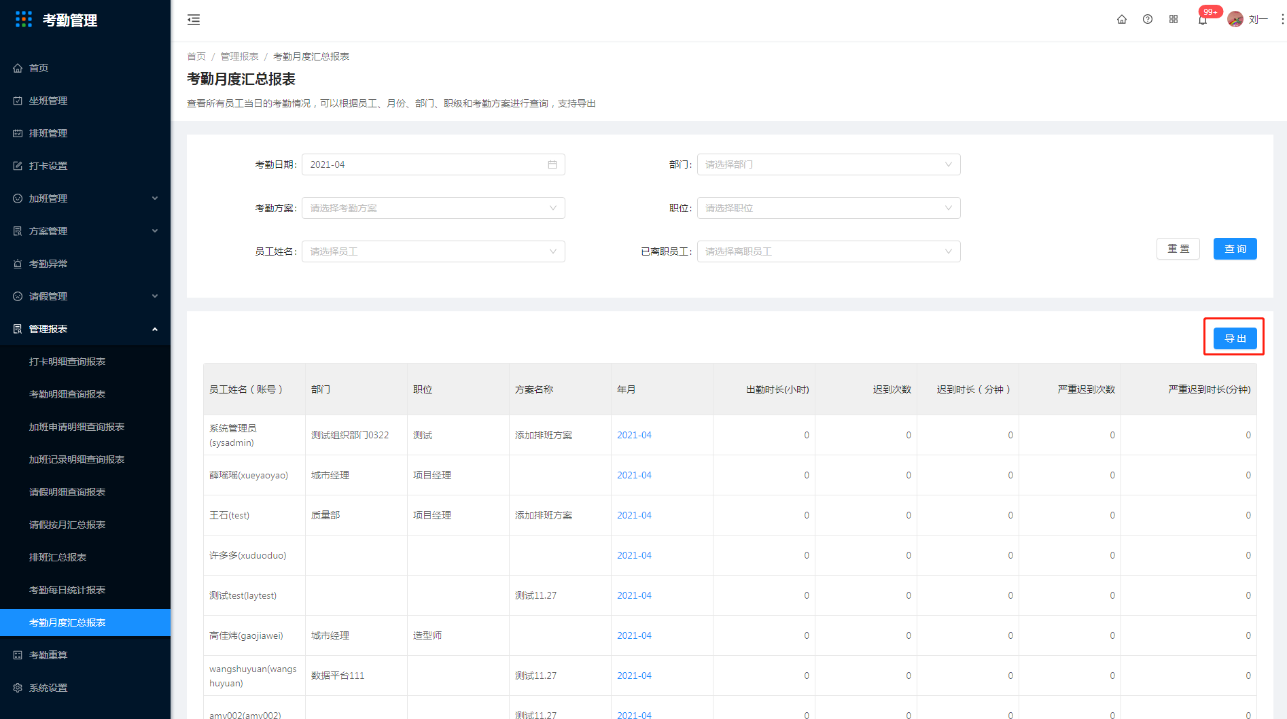This screenshot has height=719, width=1287.
Task: Open the vertical more-options menu icon
Action: [1282, 20]
